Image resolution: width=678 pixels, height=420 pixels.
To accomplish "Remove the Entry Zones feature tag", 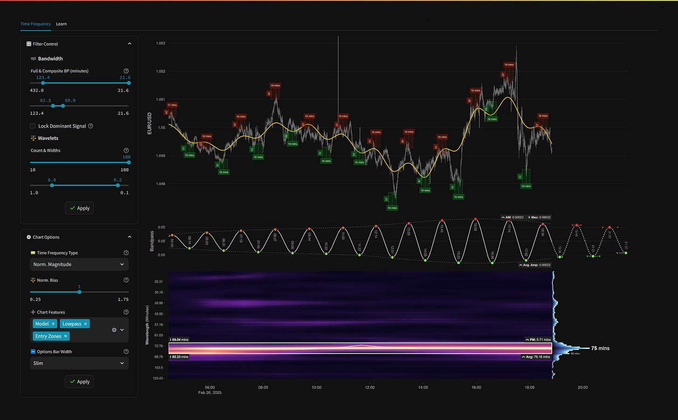I will click(66, 336).
